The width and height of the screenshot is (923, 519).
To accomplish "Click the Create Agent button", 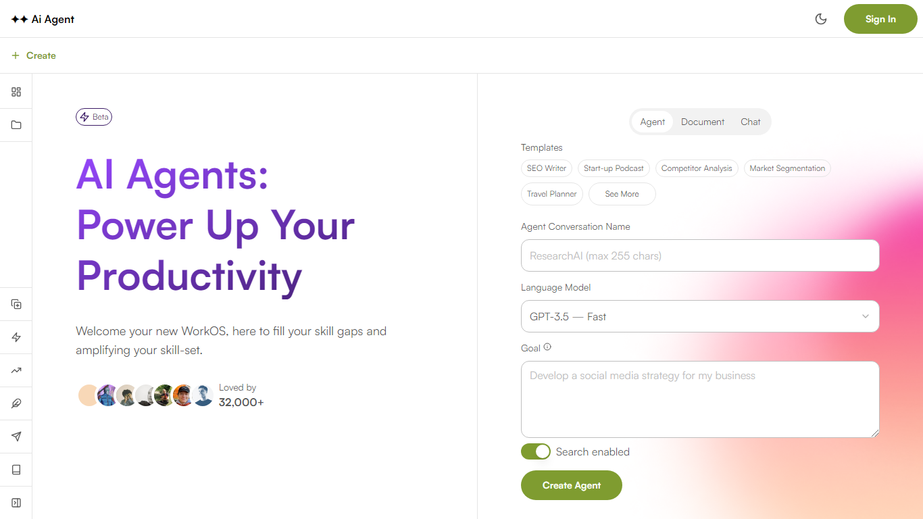I will 571,485.
